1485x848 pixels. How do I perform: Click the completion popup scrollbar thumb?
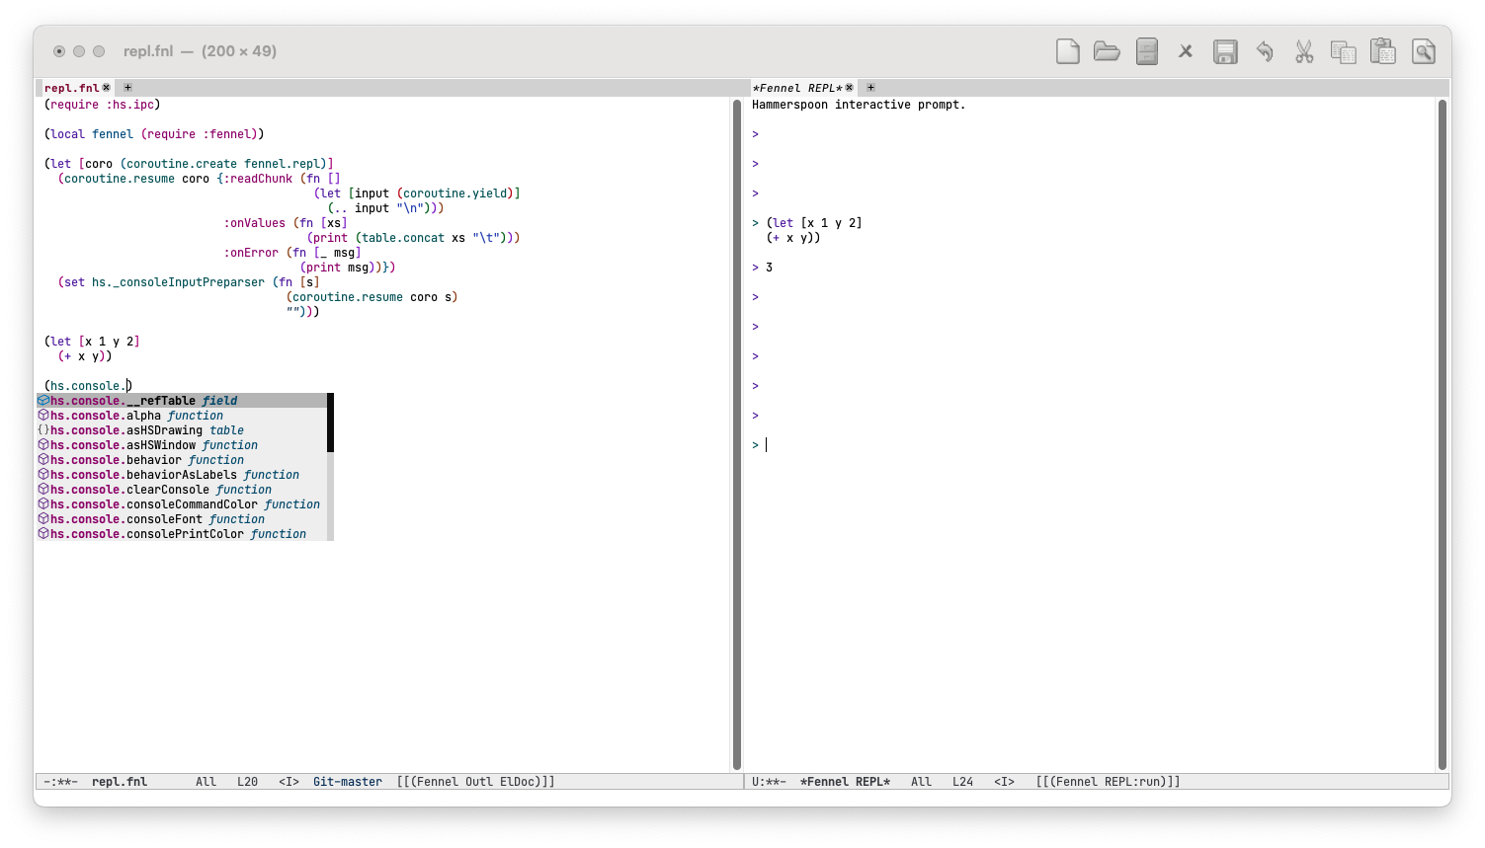click(x=330, y=423)
